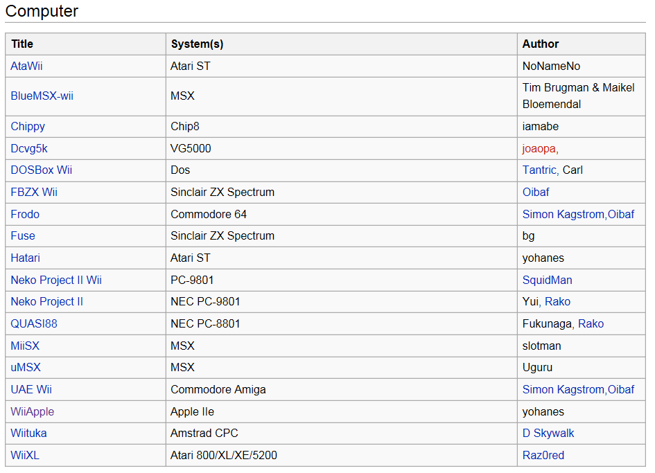Open the SquidMan author link
655x473 pixels.
click(x=548, y=280)
